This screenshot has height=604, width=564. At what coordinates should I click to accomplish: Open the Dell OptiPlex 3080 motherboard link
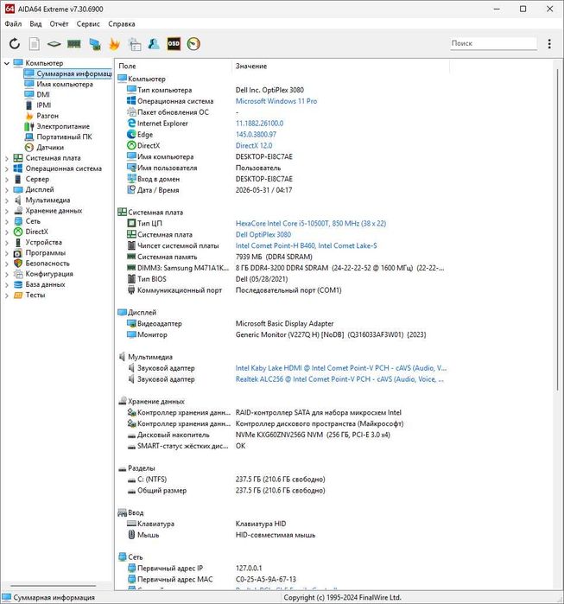click(x=263, y=234)
